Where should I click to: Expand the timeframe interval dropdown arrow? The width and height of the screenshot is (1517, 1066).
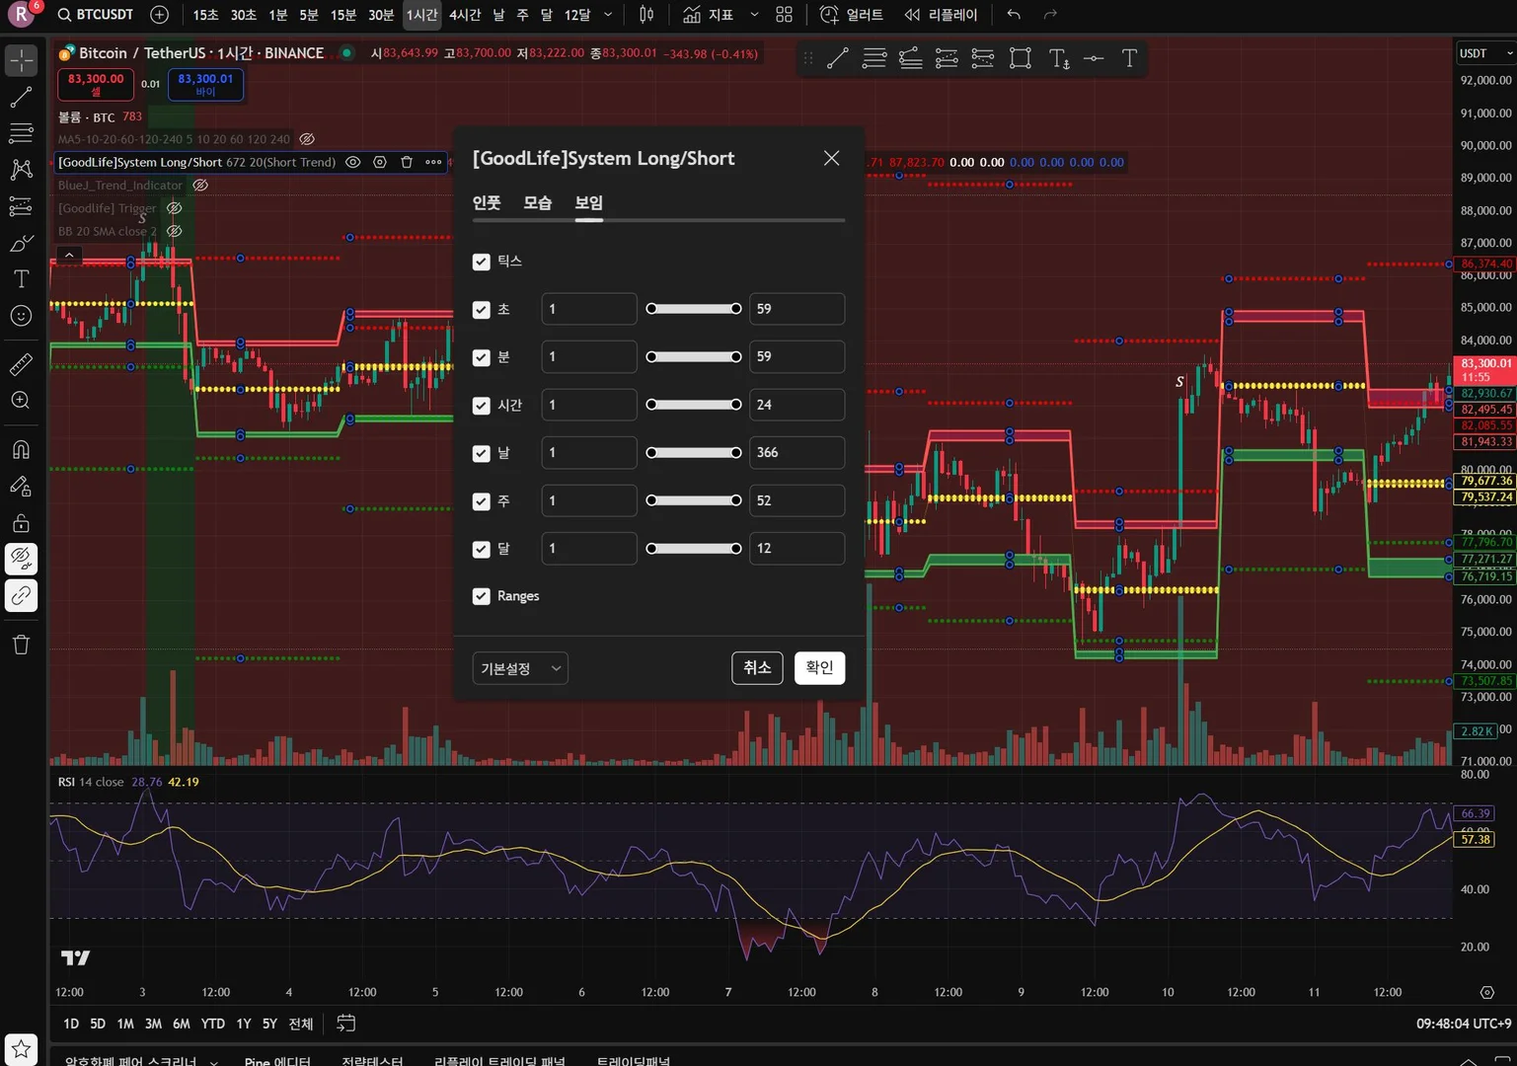pyautogui.click(x=608, y=15)
